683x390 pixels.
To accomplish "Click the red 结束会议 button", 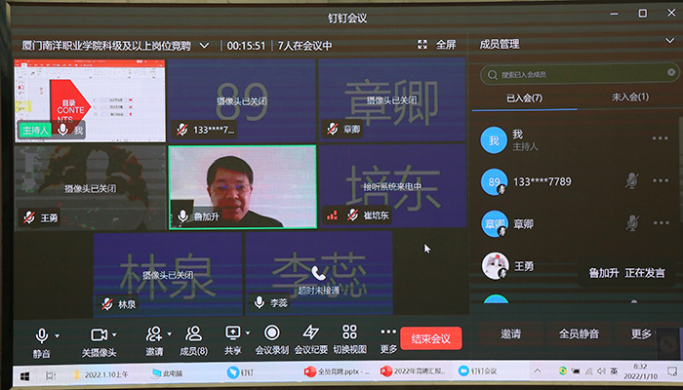I will coord(430,338).
